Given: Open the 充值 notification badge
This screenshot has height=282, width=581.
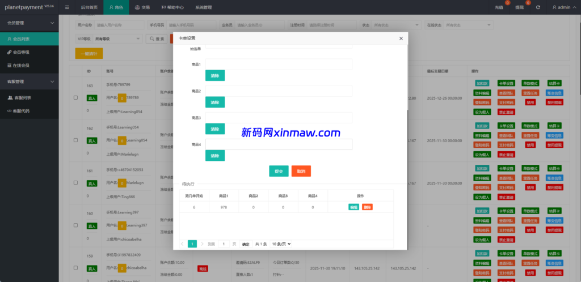Looking at the screenshot, I should tap(507, 3).
